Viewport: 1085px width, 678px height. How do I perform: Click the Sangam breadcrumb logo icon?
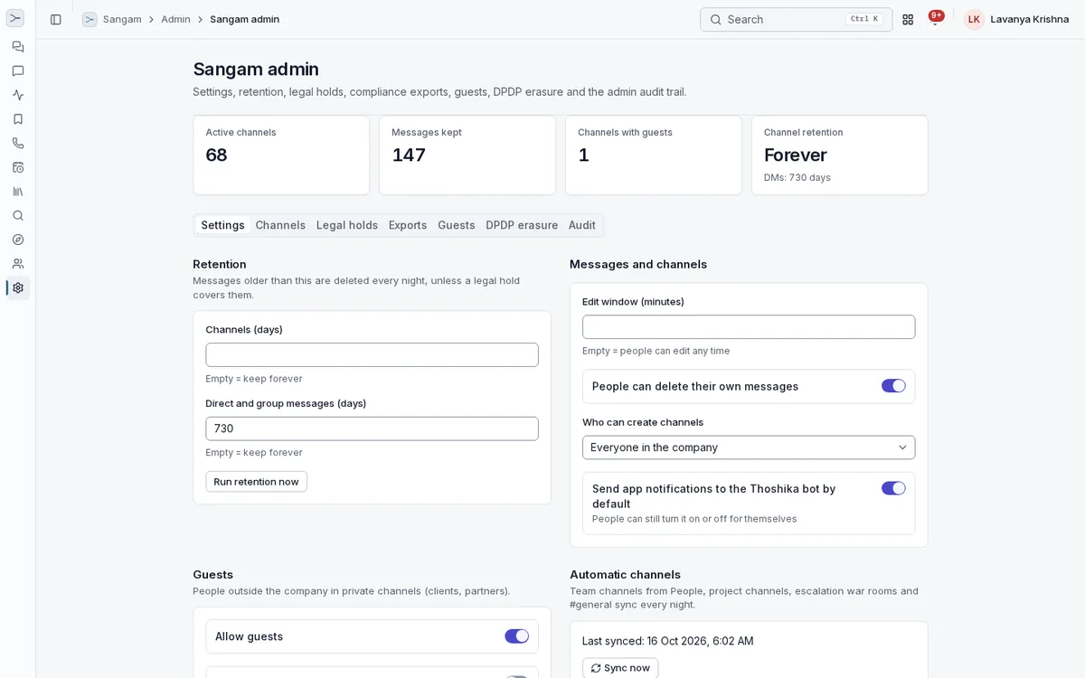90,19
